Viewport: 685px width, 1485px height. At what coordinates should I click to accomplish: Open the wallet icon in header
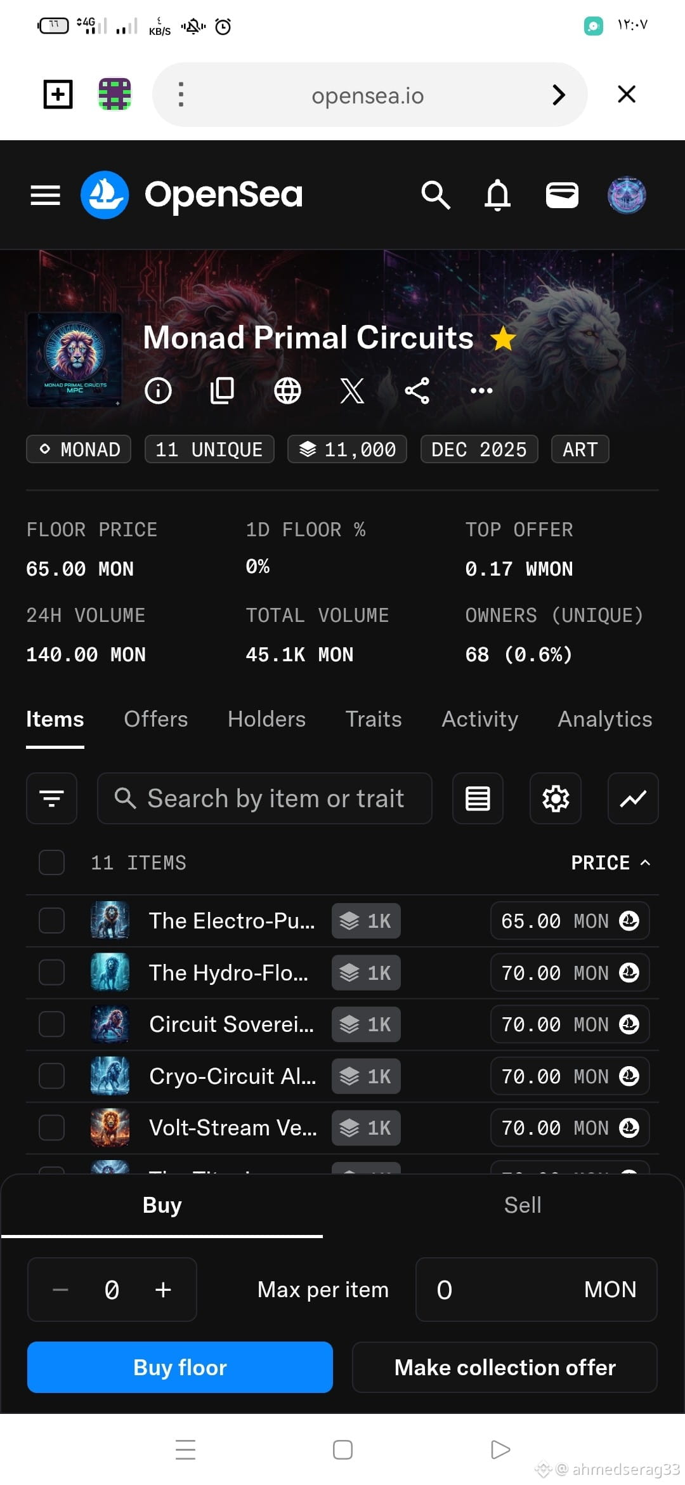coord(562,195)
